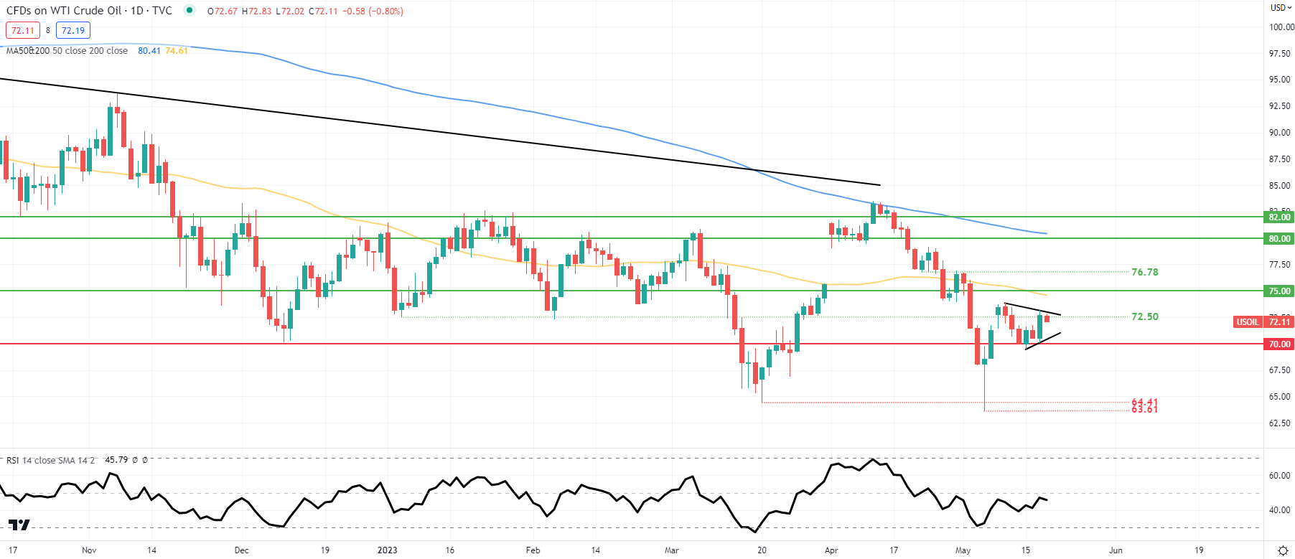Image resolution: width=1295 pixels, height=559 pixels.
Task: Click the 75.00 green price label
Action: pos(1279,291)
